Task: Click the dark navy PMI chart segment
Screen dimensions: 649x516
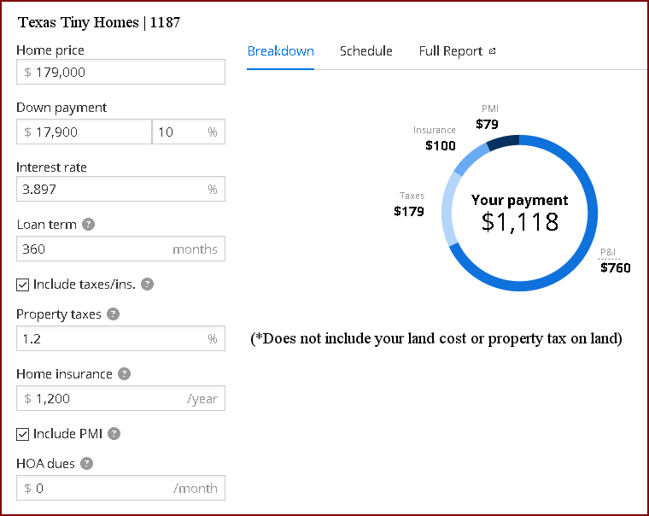Action: (504, 142)
